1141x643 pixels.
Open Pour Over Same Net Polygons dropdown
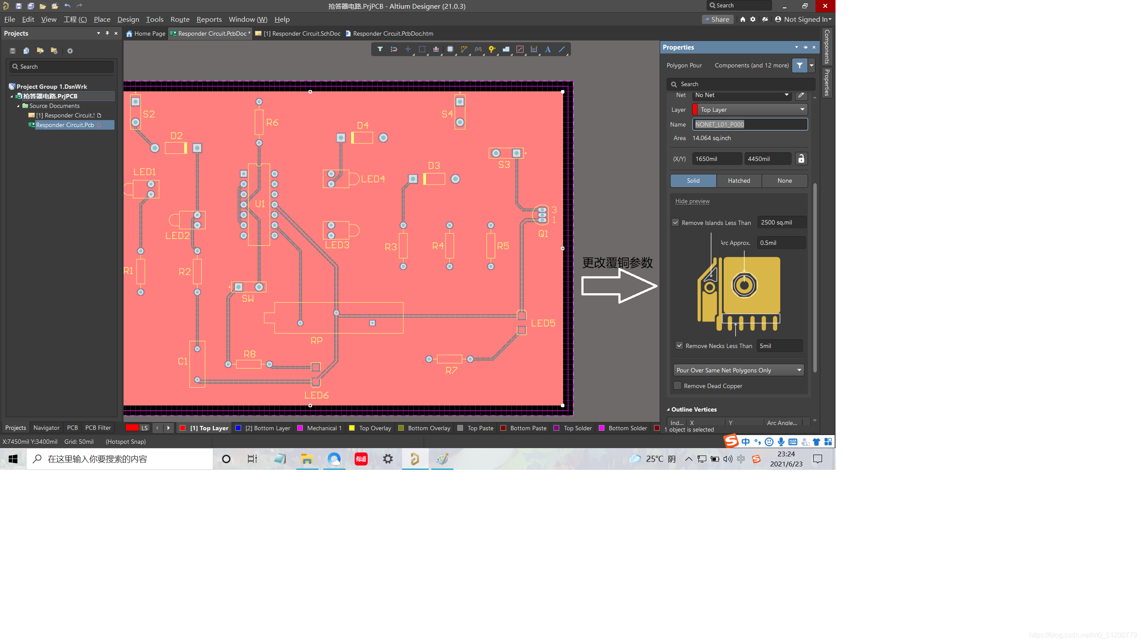(738, 370)
